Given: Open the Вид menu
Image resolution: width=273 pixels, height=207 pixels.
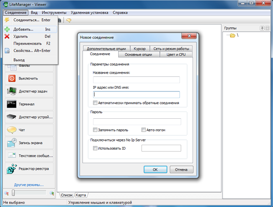Looking at the screenshot, I should click(34, 13).
